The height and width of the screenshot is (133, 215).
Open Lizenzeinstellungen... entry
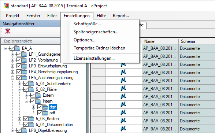[100, 58]
